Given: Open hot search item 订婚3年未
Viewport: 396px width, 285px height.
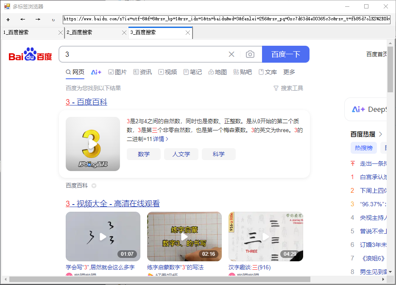Looking at the screenshot, I should (373, 245).
